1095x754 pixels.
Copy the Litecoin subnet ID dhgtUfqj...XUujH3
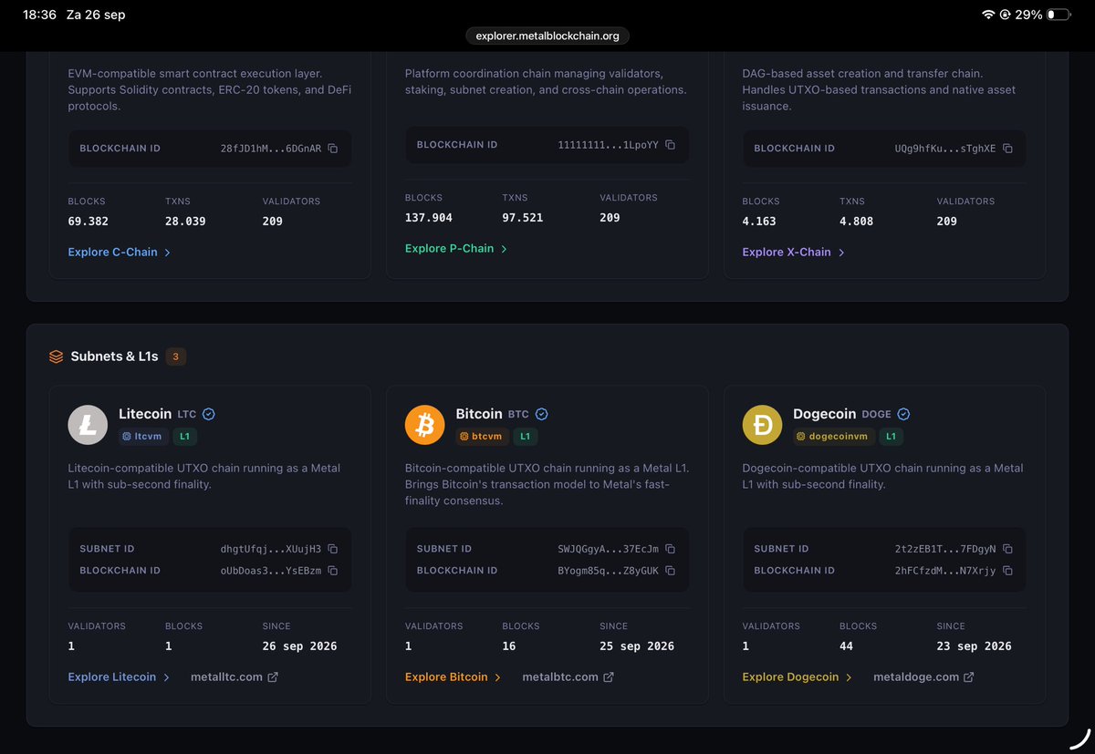pyautogui.click(x=333, y=549)
